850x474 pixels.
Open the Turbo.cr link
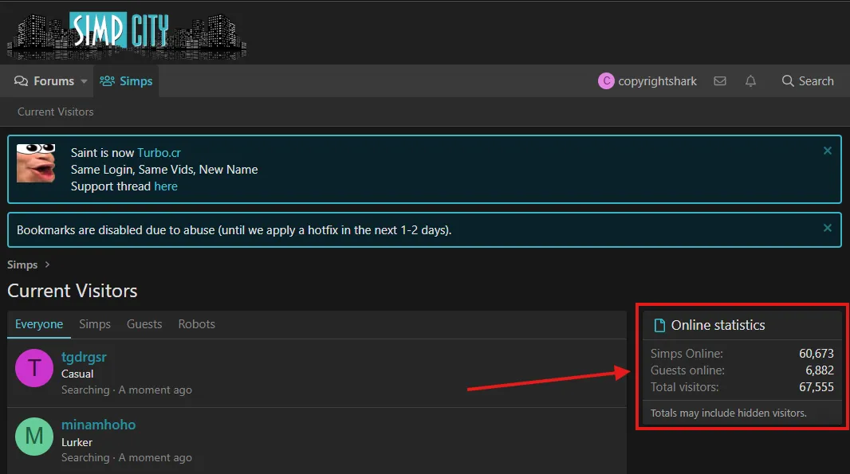pos(159,152)
